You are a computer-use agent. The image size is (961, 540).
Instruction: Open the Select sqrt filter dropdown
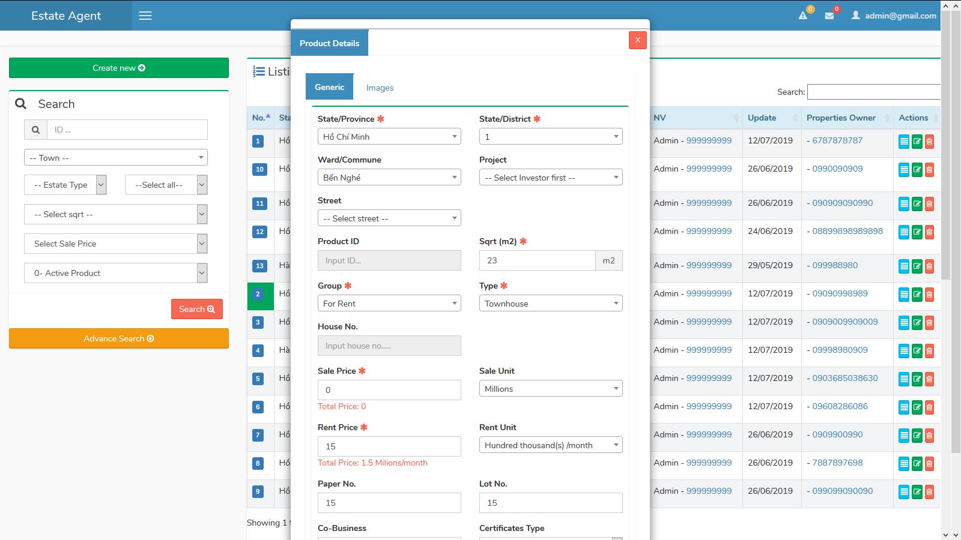(116, 214)
